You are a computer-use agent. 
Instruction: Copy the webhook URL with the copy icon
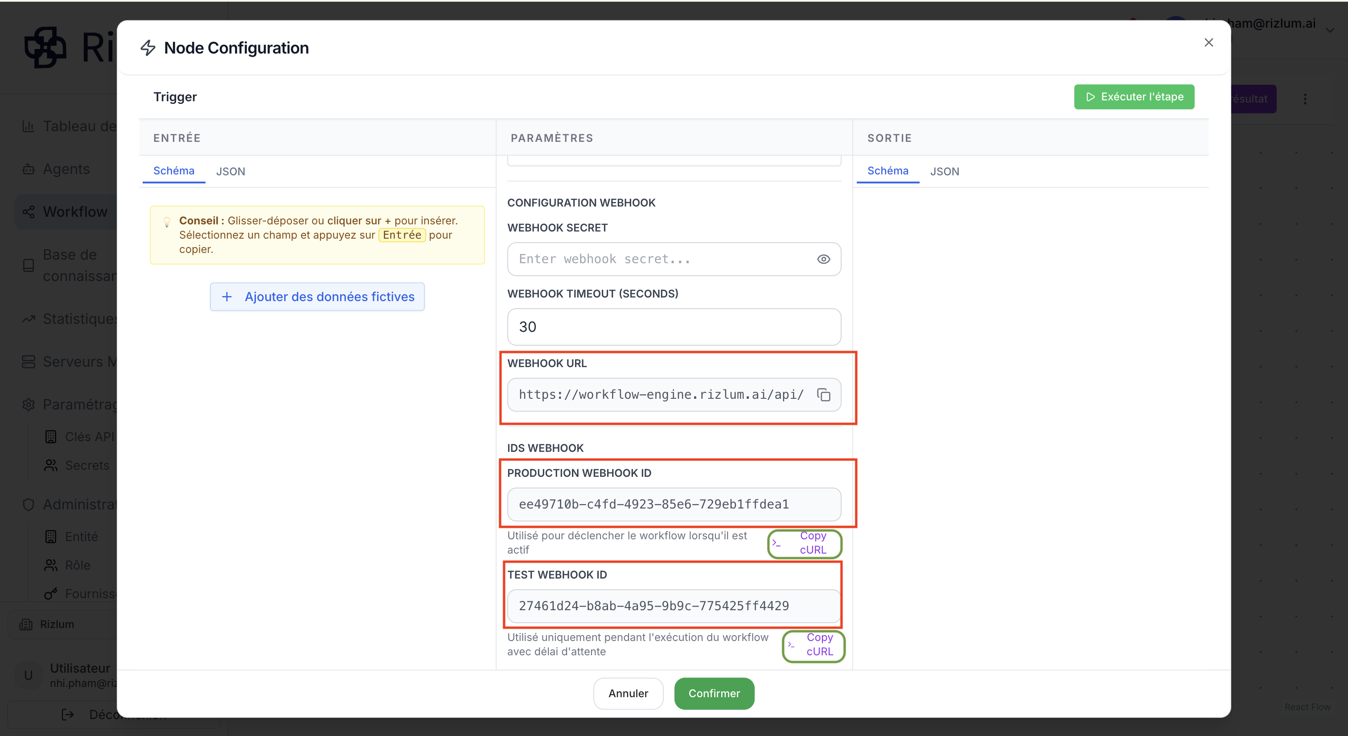pos(823,395)
